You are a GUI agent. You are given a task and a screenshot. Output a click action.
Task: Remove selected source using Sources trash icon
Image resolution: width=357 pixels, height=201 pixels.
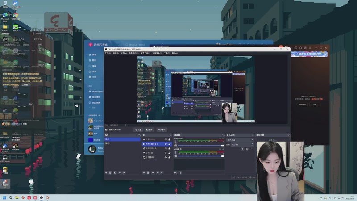148,173
